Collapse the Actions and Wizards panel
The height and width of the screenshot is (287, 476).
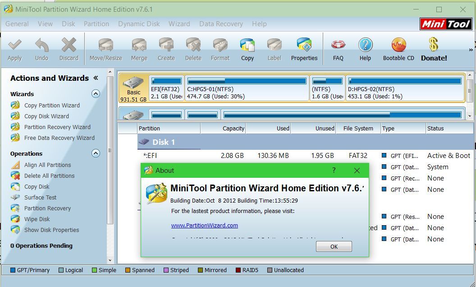tap(96, 78)
